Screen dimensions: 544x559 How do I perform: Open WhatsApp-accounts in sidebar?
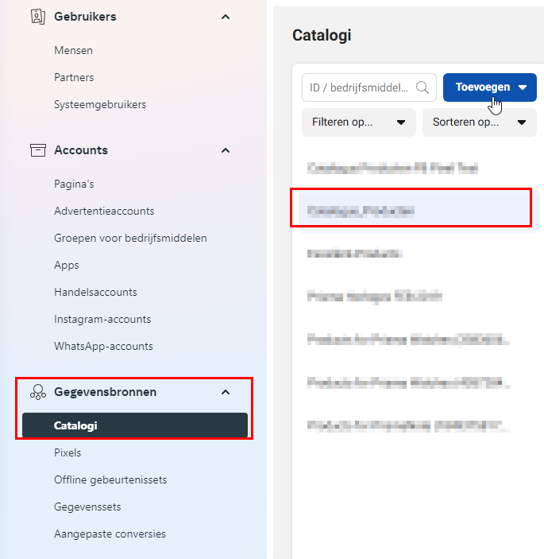tap(103, 346)
